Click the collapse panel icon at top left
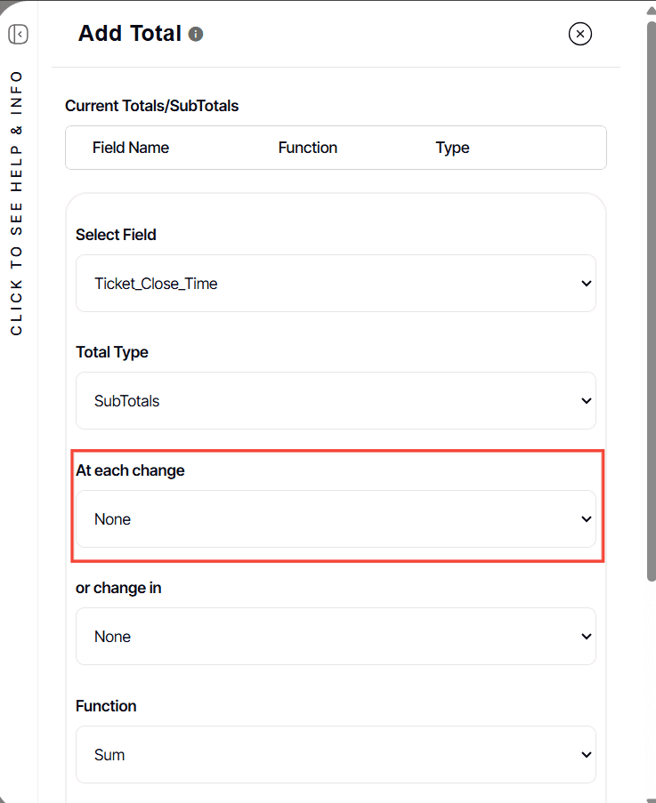 coord(18,33)
